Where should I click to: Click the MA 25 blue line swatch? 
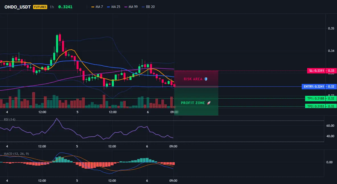[x=108, y=7]
